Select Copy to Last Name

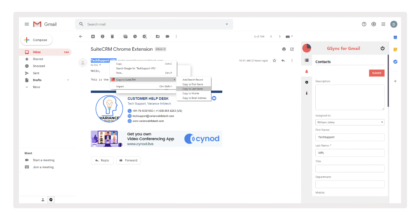(x=194, y=89)
